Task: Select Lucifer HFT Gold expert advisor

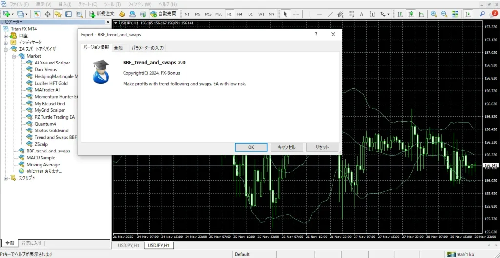Action: coord(51,83)
